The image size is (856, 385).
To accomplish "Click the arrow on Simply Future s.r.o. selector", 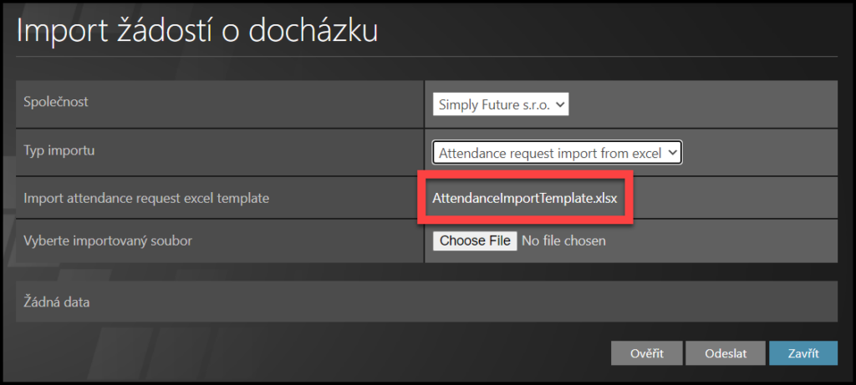I will coord(561,104).
